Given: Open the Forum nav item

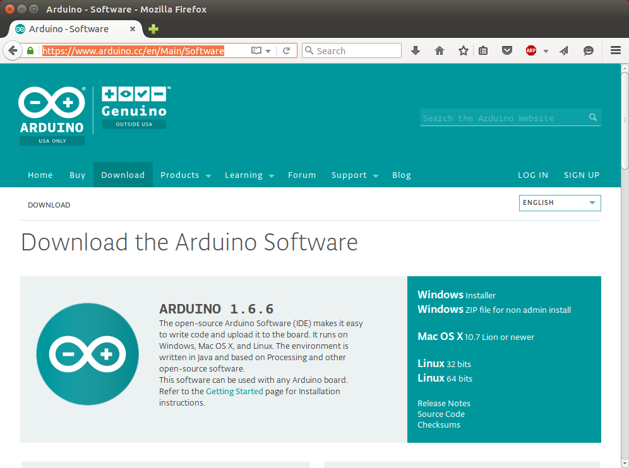Looking at the screenshot, I should 302,175.
